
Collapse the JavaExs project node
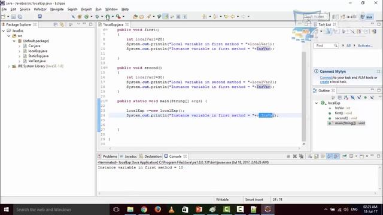coord(4,30)
